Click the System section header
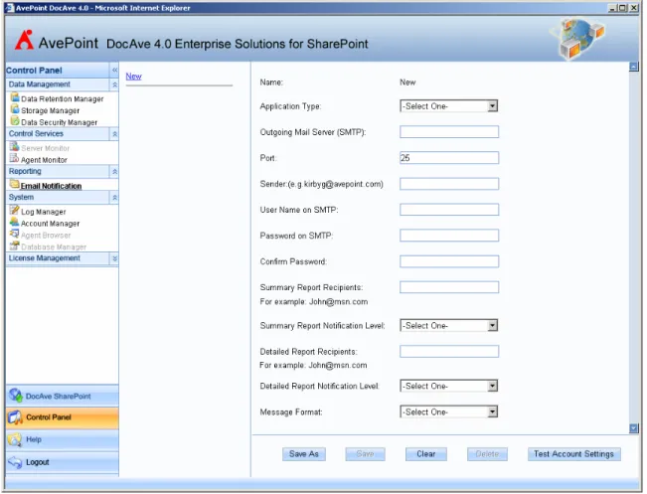647x494 pixels. 63,198
